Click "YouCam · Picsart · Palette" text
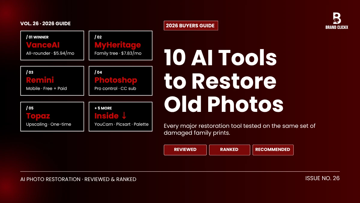Screen dimensions: 360x203 [x=121, y=124]
